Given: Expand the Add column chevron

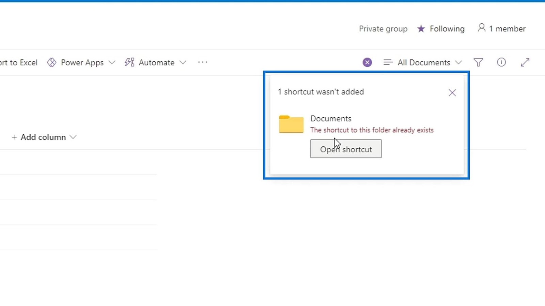Looking at the screenshot, I should tap(73, 137).
